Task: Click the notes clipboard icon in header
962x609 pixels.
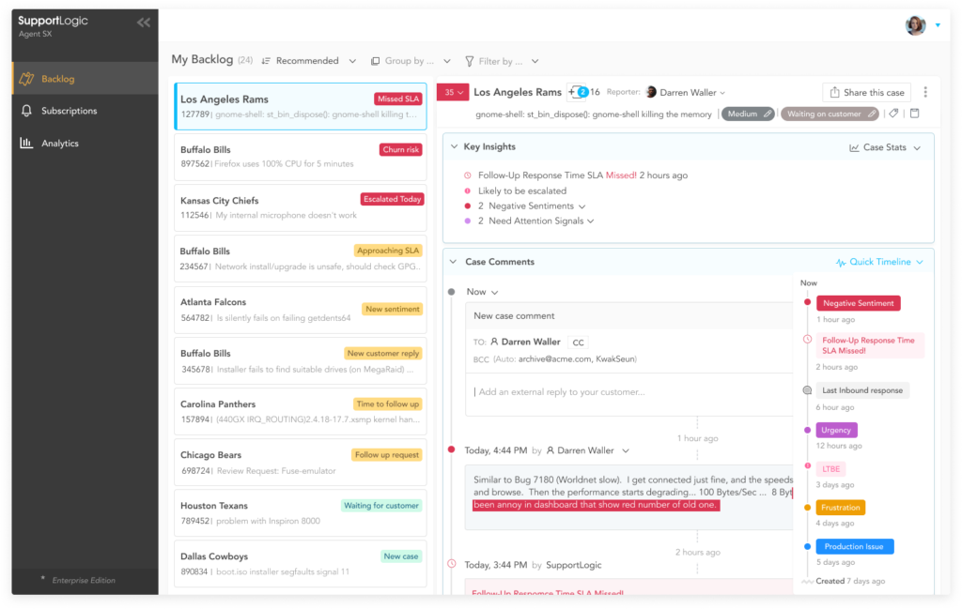Action: 915,114
